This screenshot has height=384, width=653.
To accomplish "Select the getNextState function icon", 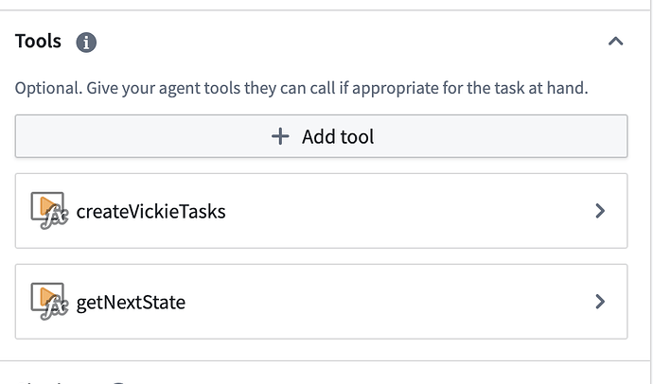I will (x=49, y=302).
